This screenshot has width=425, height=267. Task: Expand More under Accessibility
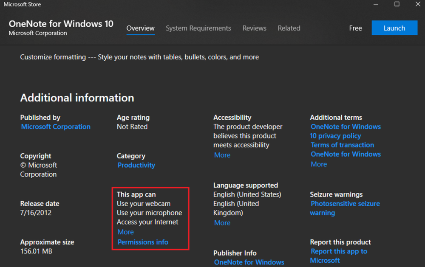222,155
